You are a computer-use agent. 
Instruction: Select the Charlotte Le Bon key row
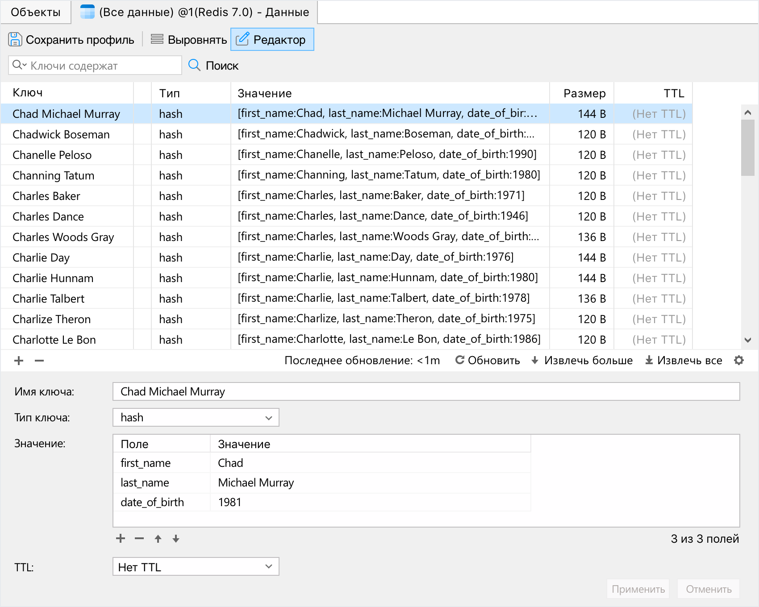(346, 340)
